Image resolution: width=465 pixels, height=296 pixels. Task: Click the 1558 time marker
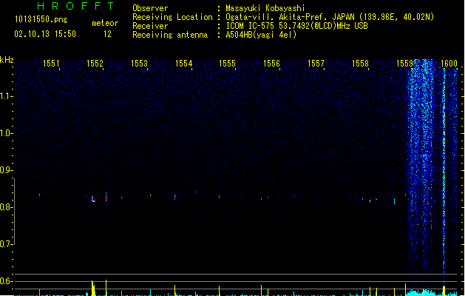(x=360, y=64)
